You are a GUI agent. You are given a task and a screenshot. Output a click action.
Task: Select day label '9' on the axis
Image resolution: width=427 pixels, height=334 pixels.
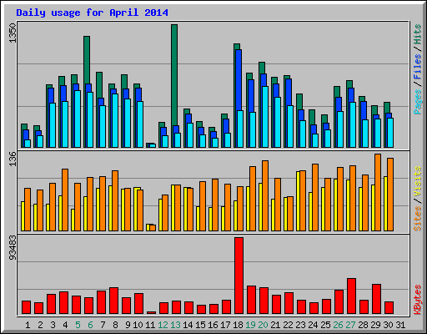coord(128,325)
